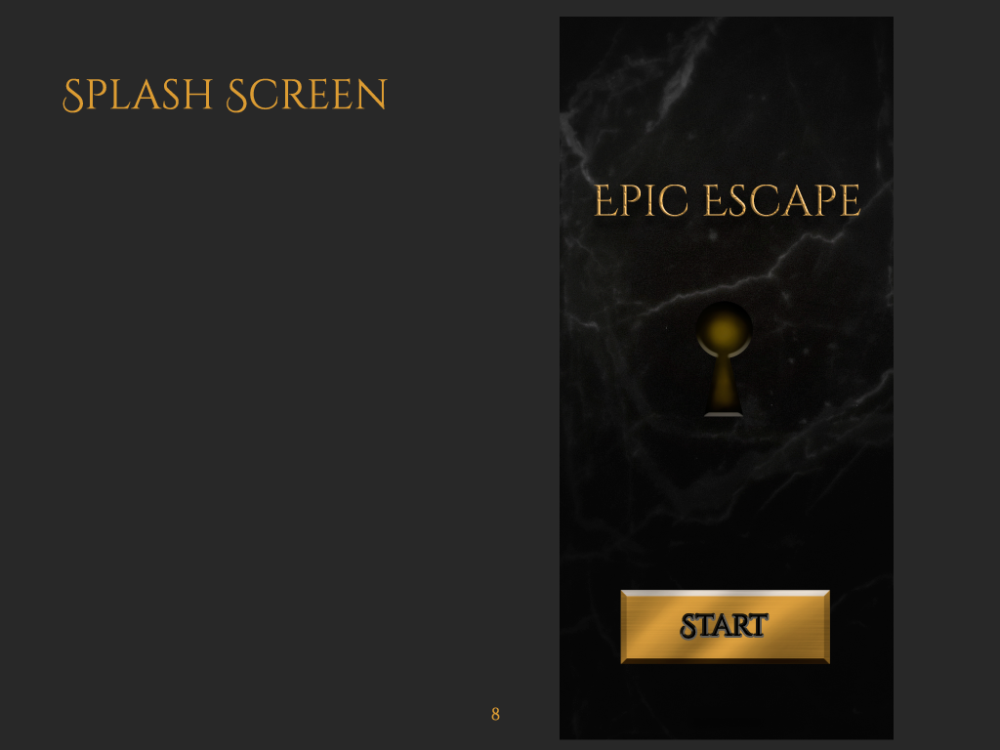
Task: Select the SPLASH SCREEN slide heading
Action: click(x=225, y=95)
